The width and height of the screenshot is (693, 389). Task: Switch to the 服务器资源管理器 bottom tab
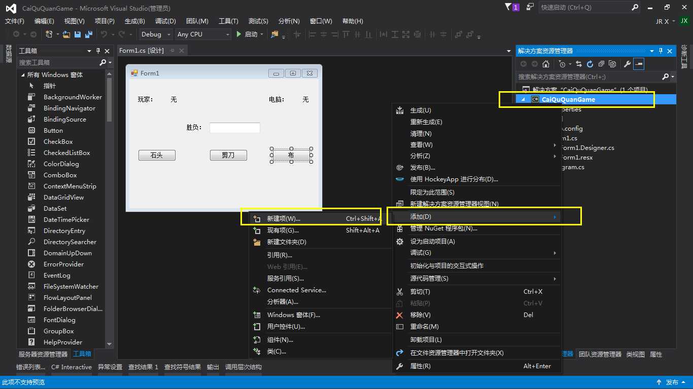43,354
